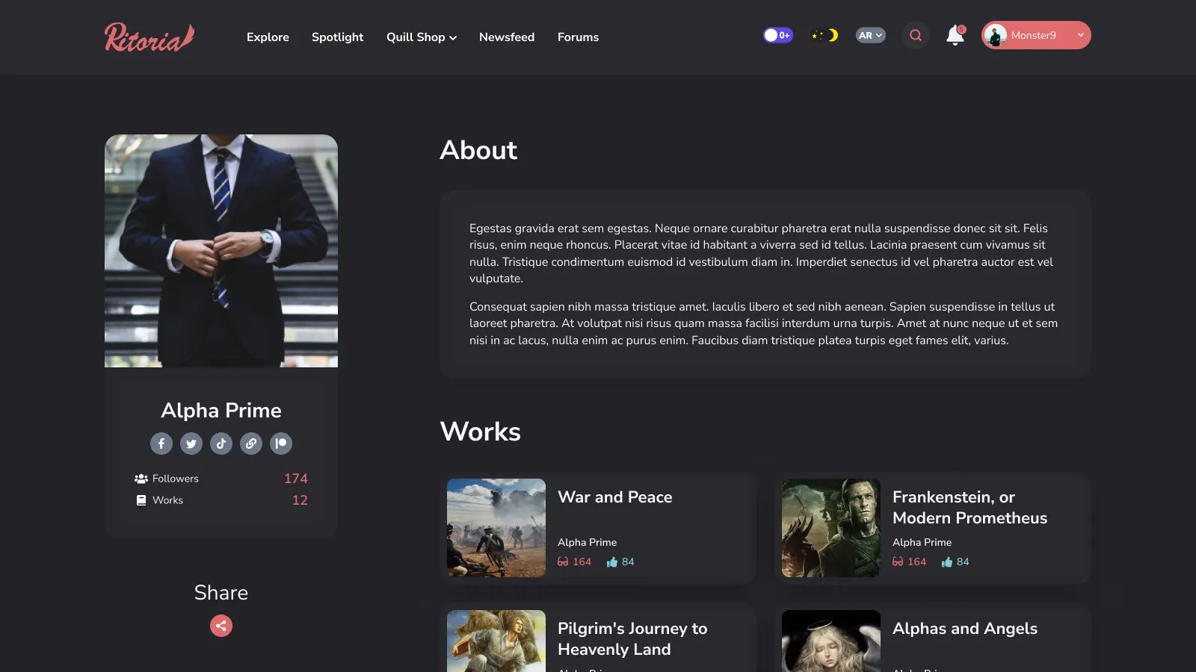Open the War and Peace title
Viewport: 1196px width, 672px height.
coord(615,497)
